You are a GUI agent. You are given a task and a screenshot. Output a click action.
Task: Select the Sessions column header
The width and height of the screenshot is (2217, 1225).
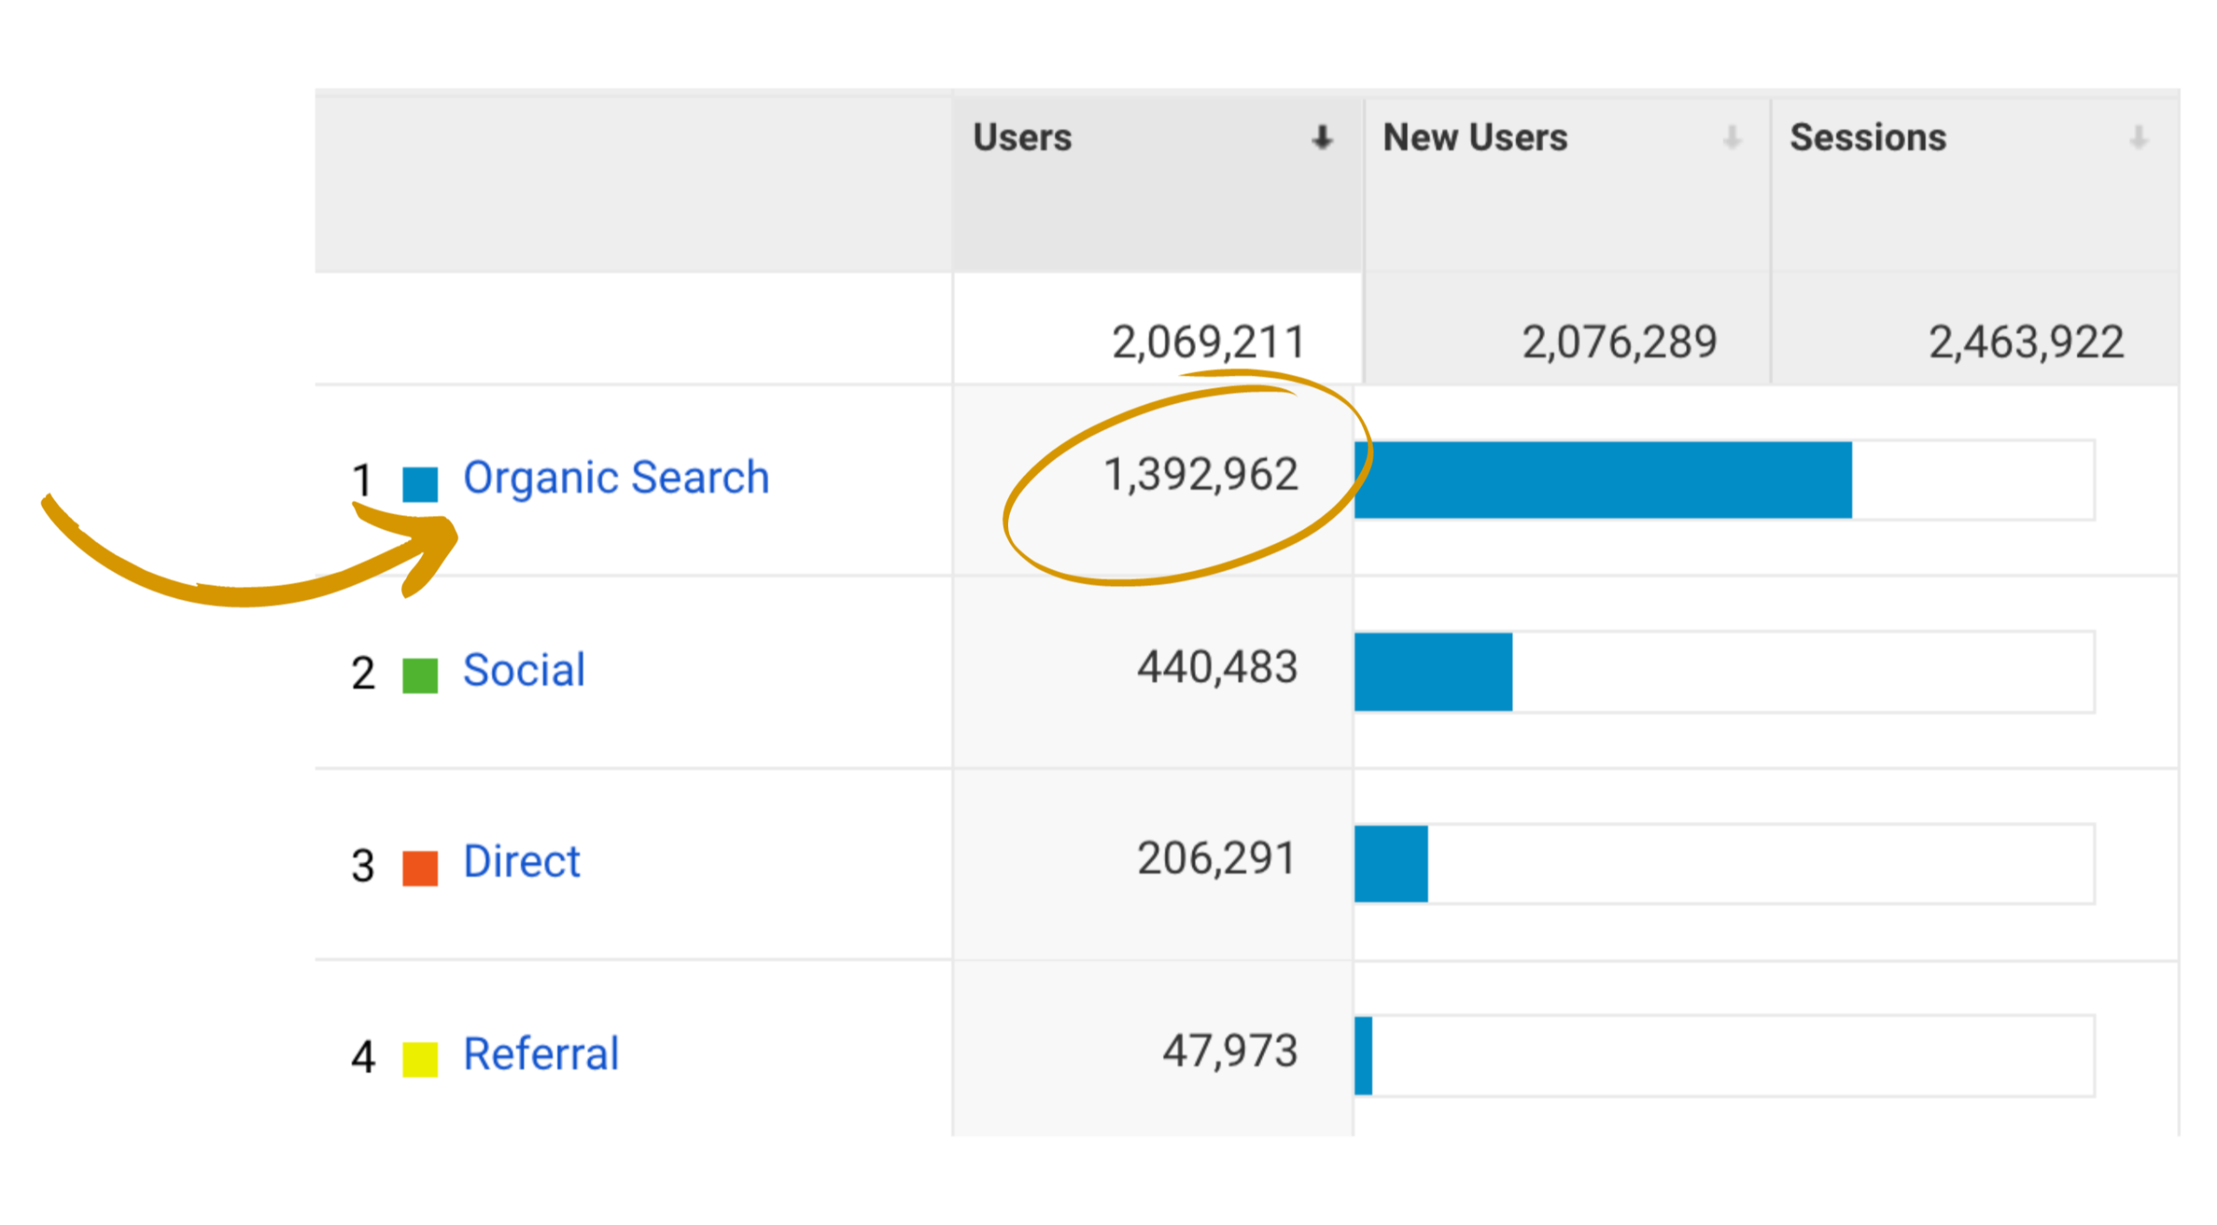tap(1868, 138)
